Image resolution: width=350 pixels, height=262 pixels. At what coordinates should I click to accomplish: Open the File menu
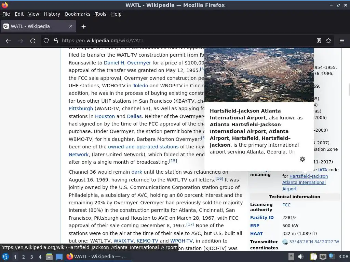tap(6, 14)
